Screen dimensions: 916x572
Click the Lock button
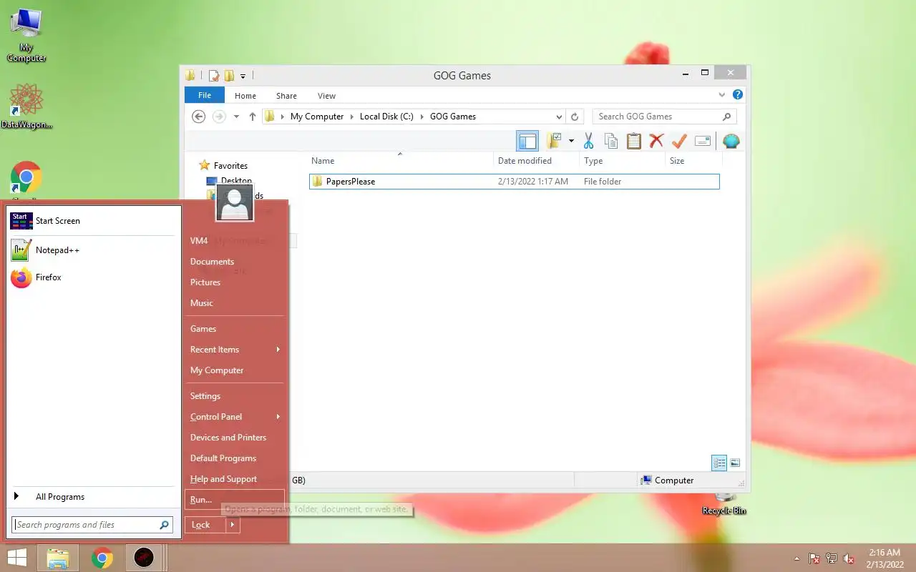pyautogui.click(x=205, y=525)
